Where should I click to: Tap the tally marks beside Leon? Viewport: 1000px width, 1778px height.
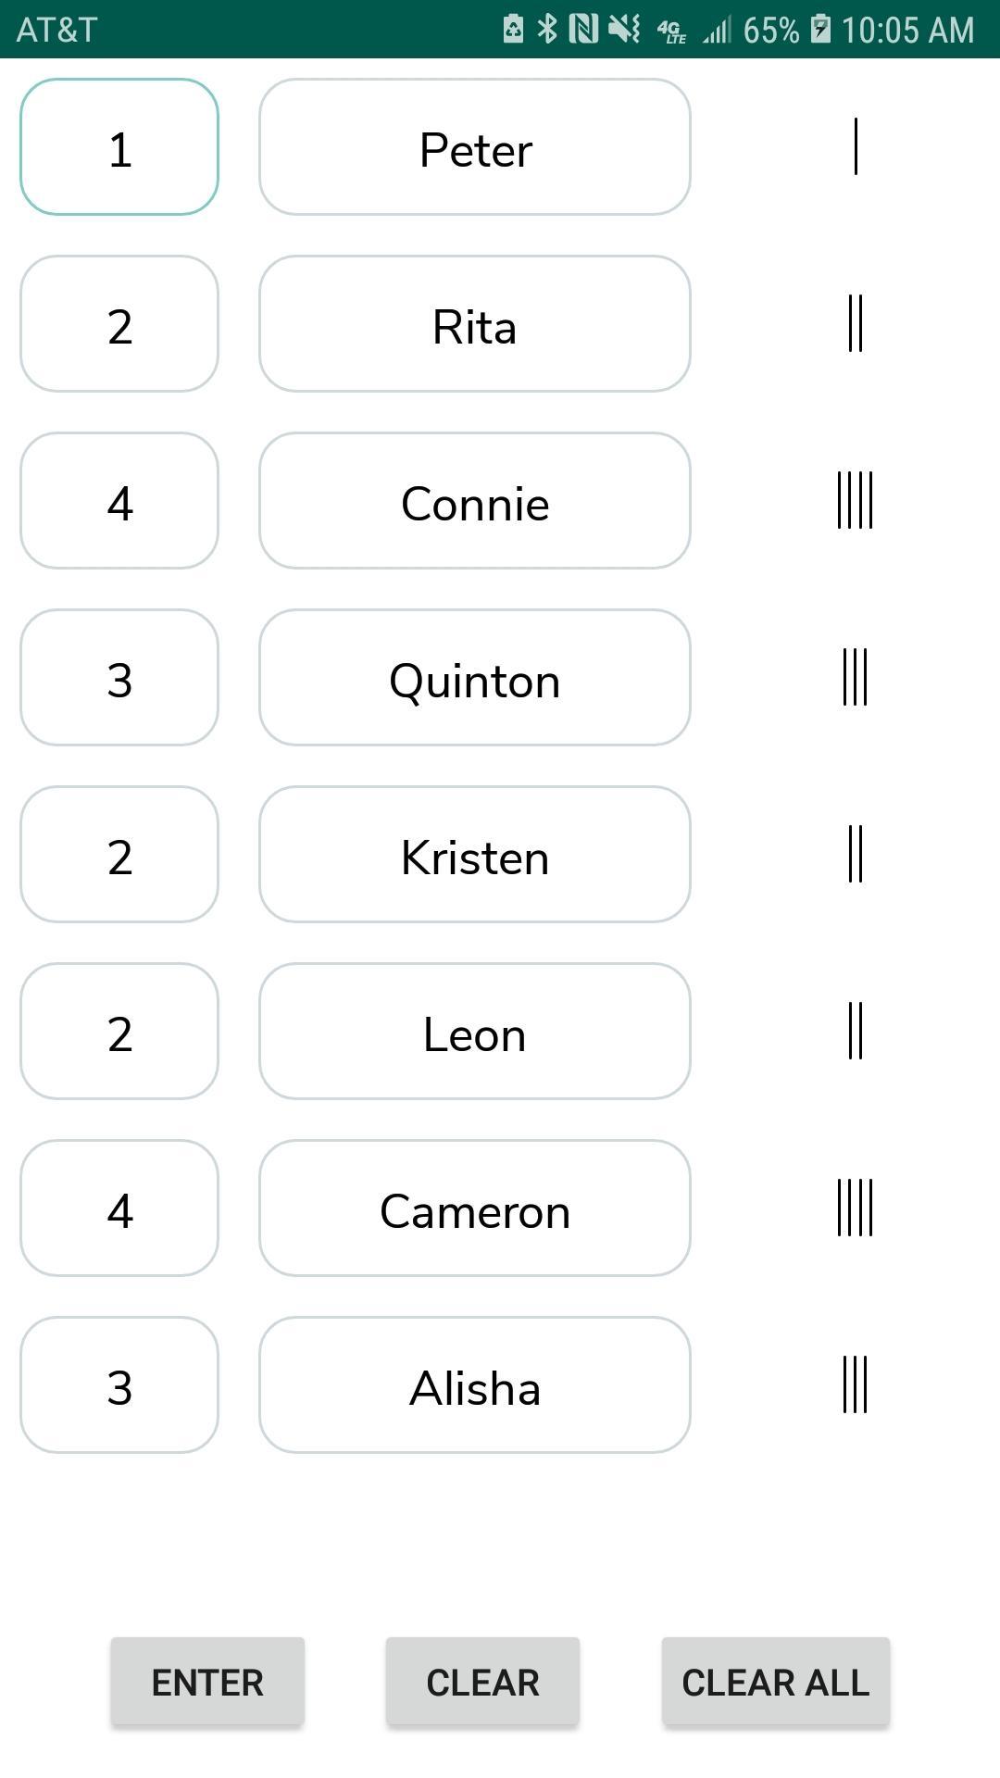855,1031
